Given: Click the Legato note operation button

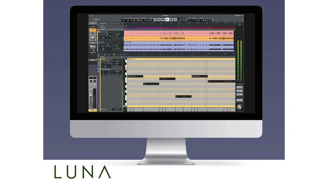Looking at the screenshot, I should 104,75.
